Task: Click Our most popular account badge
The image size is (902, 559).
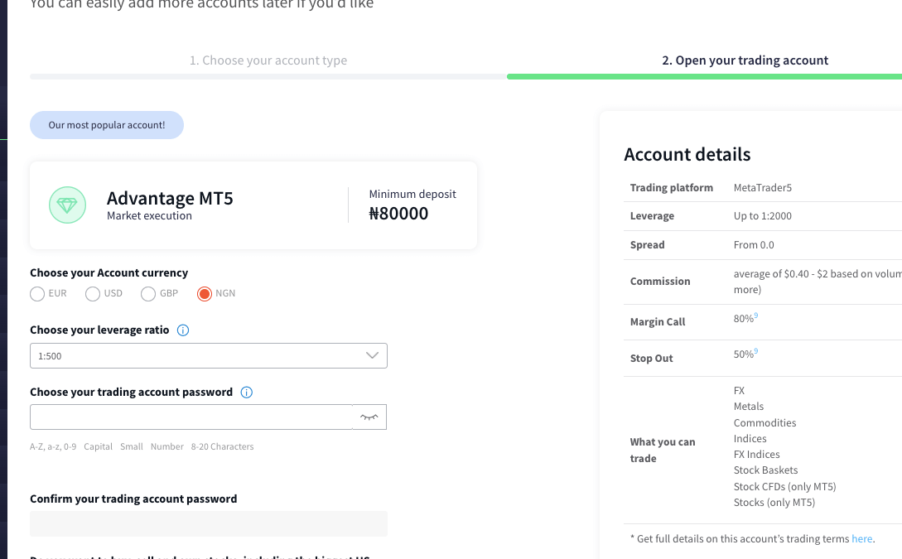Action: coord(107,125)
